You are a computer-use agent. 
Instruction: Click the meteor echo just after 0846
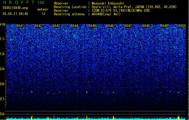(x=113, y=92)
